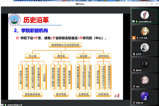The image size is (159, 106).
Task: Click the screen-share icon on 赵彬's tile
Action: pos(133,22)
